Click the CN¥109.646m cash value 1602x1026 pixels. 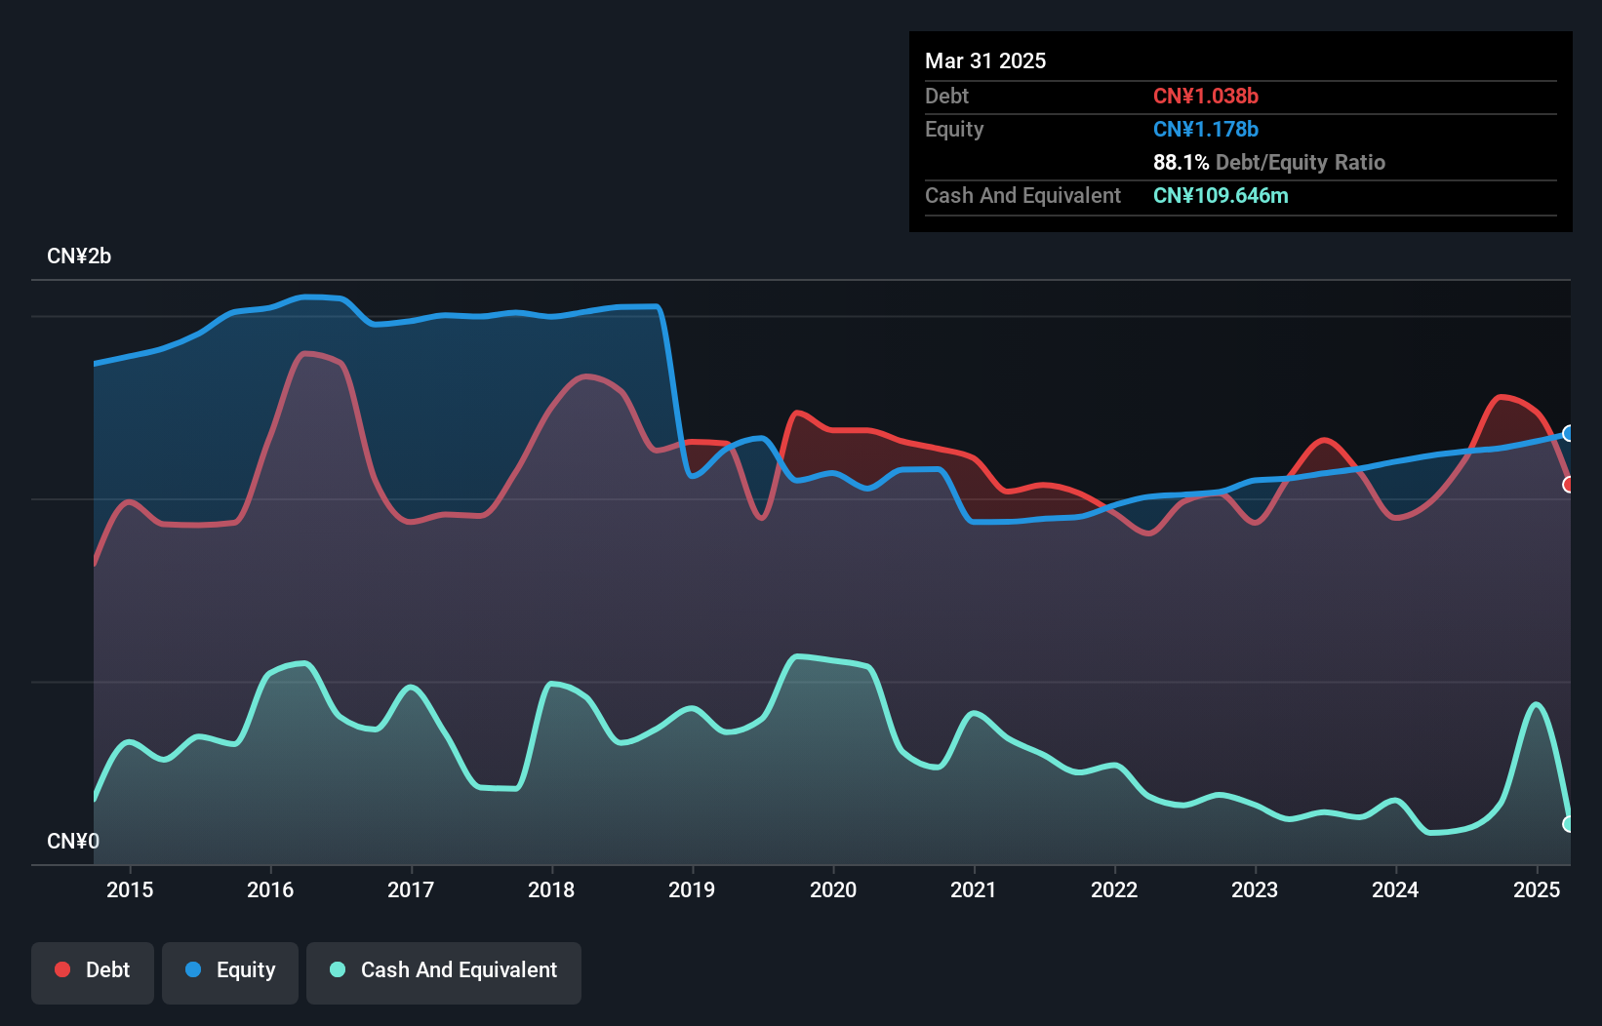click(1221, 195)
